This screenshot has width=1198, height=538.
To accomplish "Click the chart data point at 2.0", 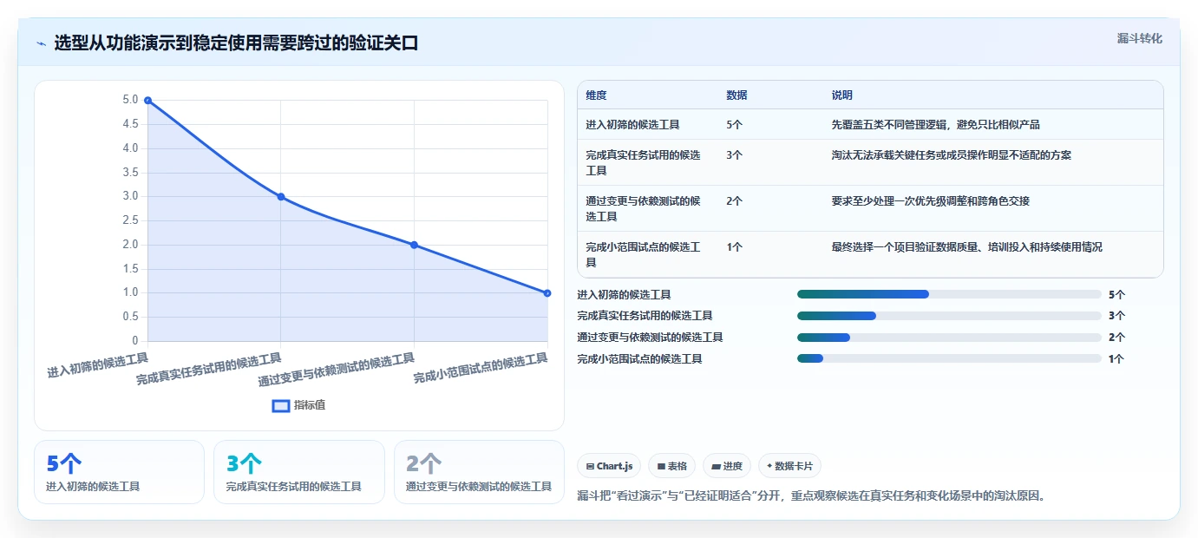I will coord(414,245).
